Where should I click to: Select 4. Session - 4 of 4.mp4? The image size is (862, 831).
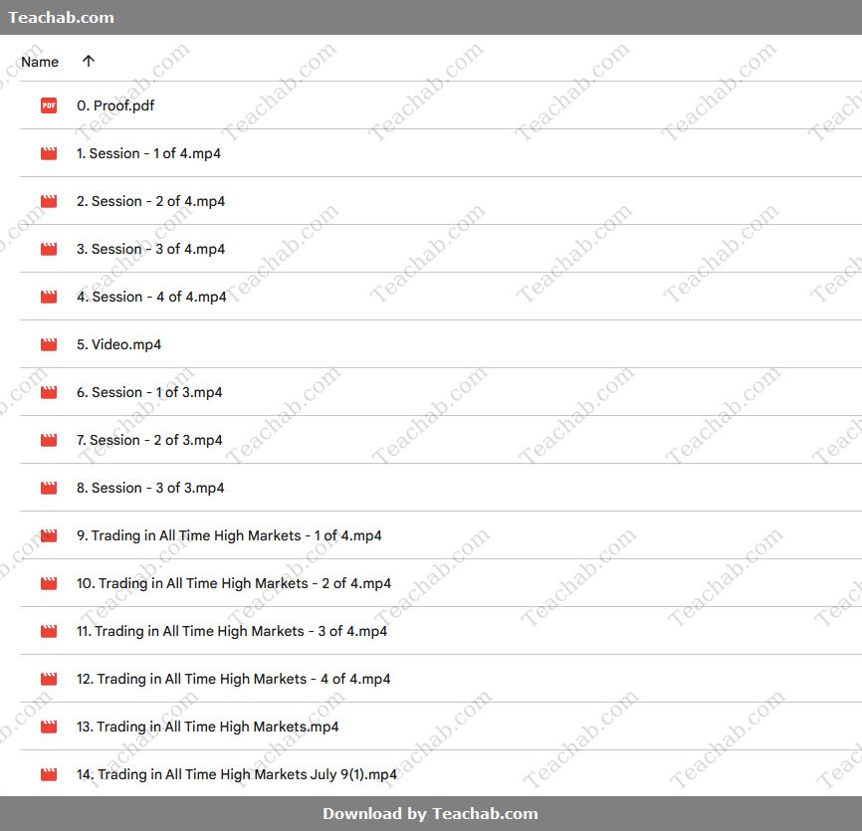click(x=151, y=297)
